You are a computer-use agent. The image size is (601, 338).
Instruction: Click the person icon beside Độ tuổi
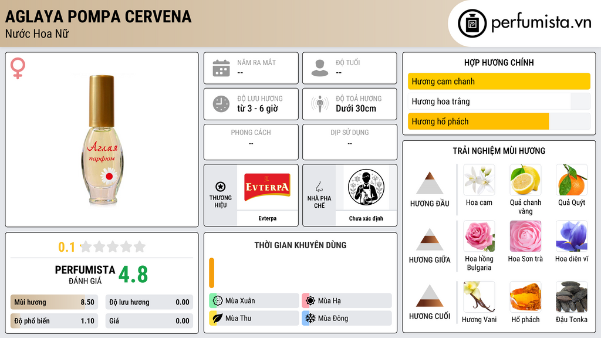coord(320,68)
